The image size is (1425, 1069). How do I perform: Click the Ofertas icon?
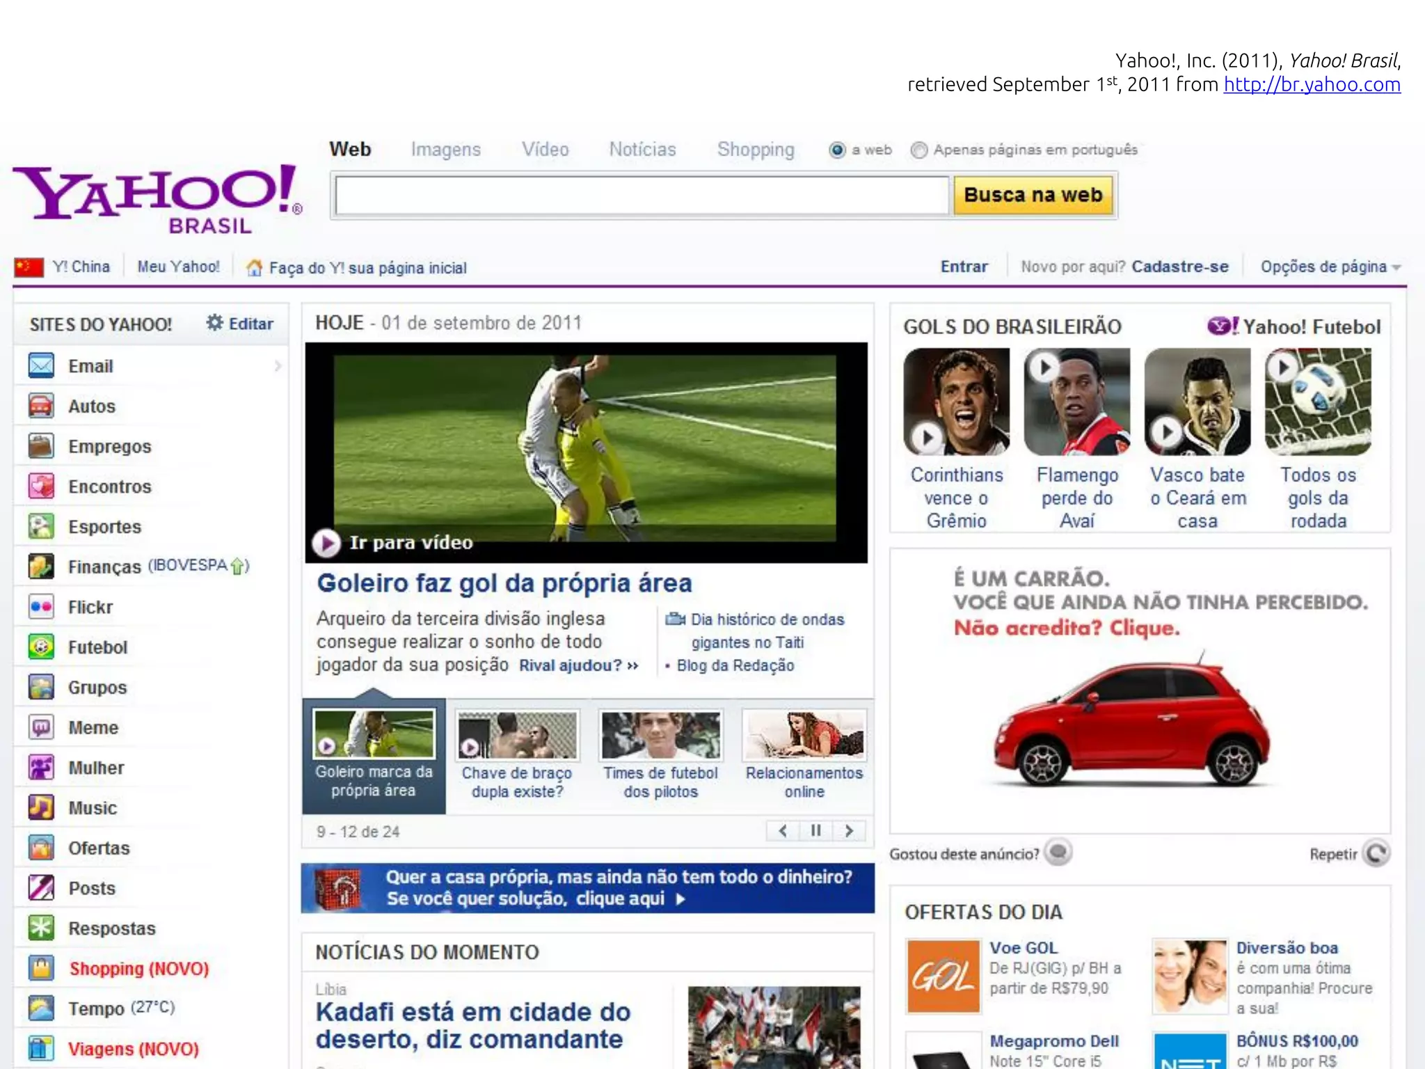point(41,848)
